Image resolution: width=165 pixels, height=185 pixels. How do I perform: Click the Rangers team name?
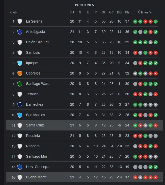33,146
